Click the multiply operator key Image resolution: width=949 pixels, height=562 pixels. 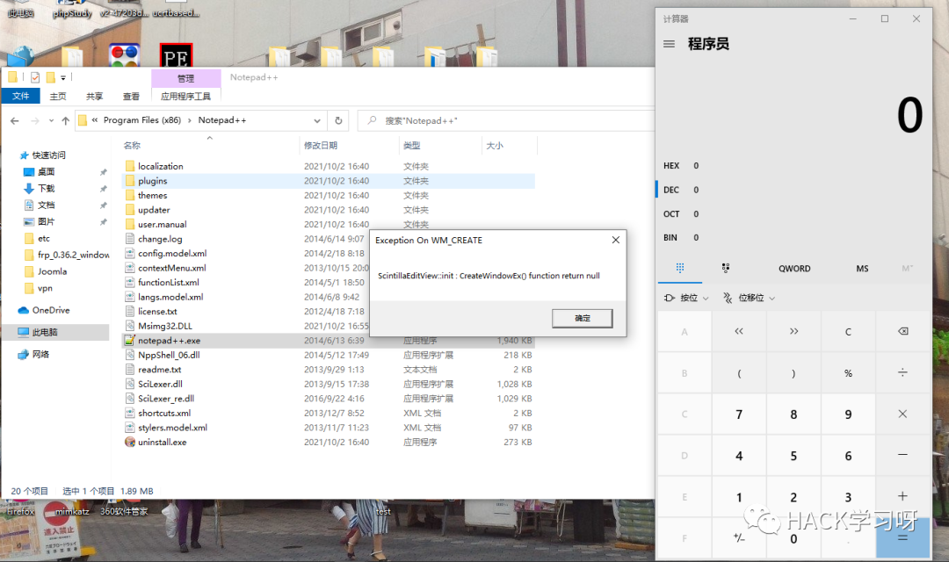[902, 414]
